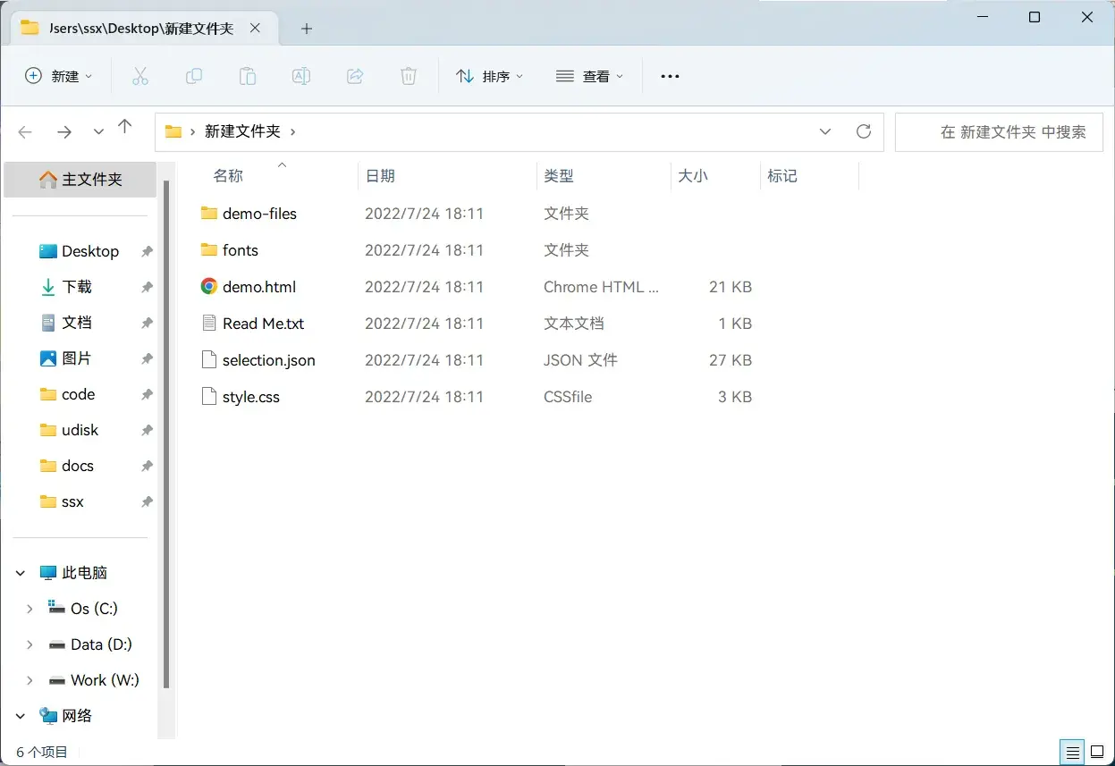Refresh the current folder view
Viewport: 1115px width, 766px height.
(864, 132)
